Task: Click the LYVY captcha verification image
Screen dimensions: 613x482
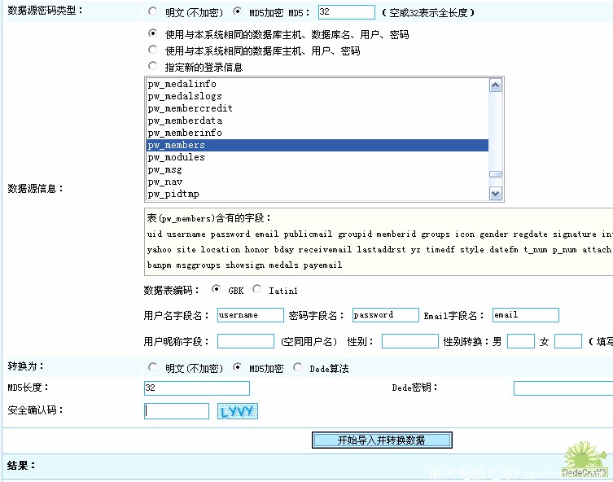Action: coord(238,411)
